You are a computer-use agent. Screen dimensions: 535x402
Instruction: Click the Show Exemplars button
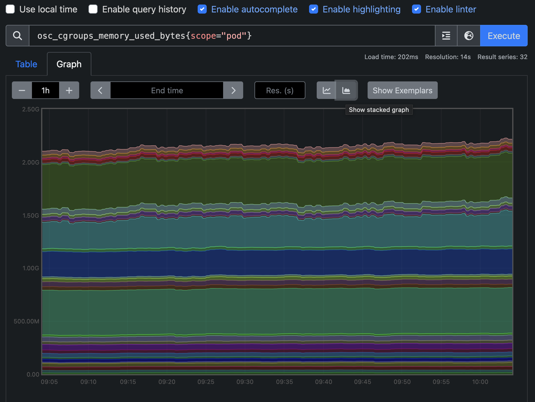click(x=402, y=90)
